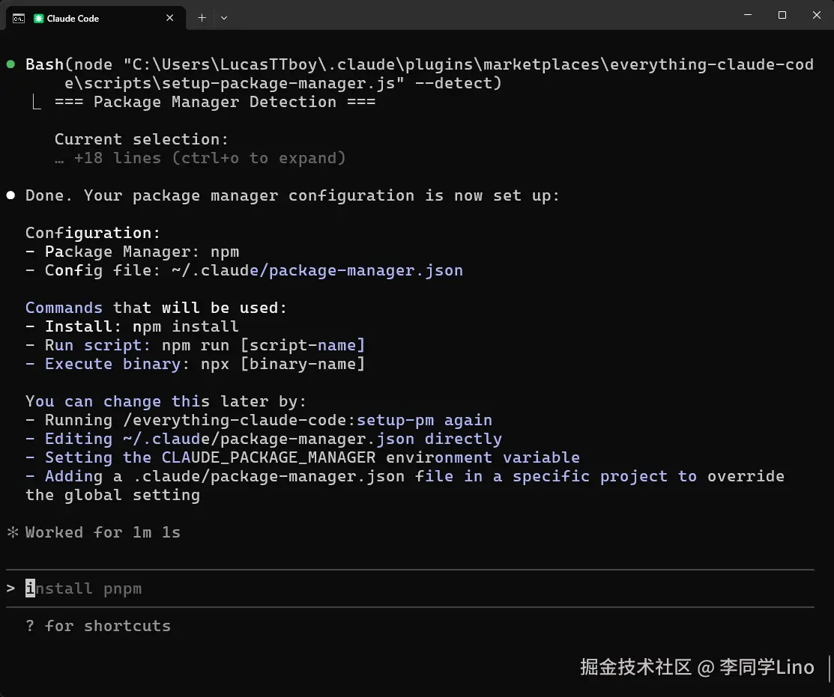Viewport: 834px width, 697px height.
Task: Click the '>' prompt symbol
Action: tap(10, 588)
